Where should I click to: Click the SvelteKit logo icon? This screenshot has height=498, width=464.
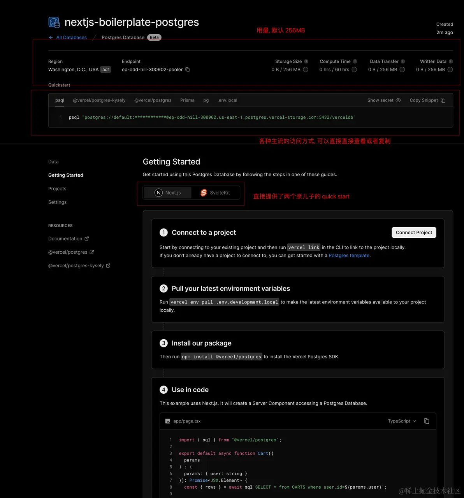[x=204, y=193]
